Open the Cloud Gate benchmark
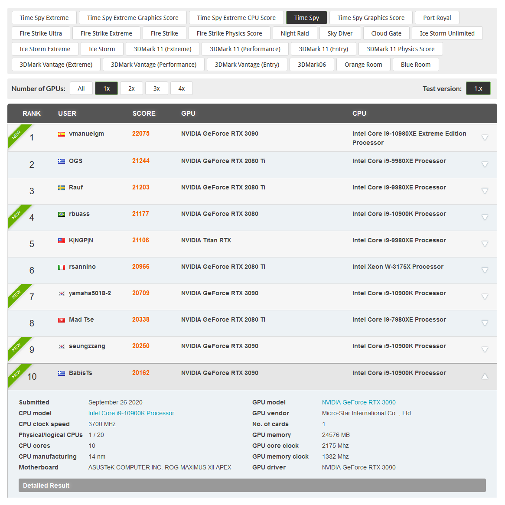505x505 pixels. [x=387, y=33]
